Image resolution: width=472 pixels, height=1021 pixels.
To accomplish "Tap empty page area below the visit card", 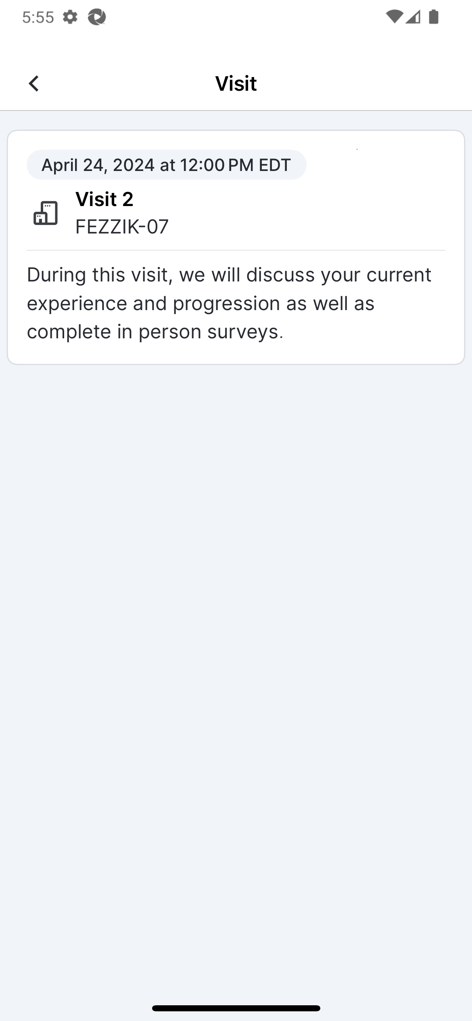I will pos(236,645).
